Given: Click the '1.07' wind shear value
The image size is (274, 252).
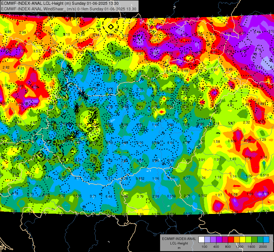Looking at the screenshot, I should tap(219, 195).
